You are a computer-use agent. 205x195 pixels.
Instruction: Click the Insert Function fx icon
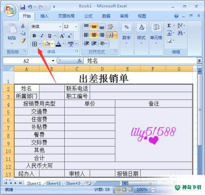pyautogui.click(x=79, y=61)
